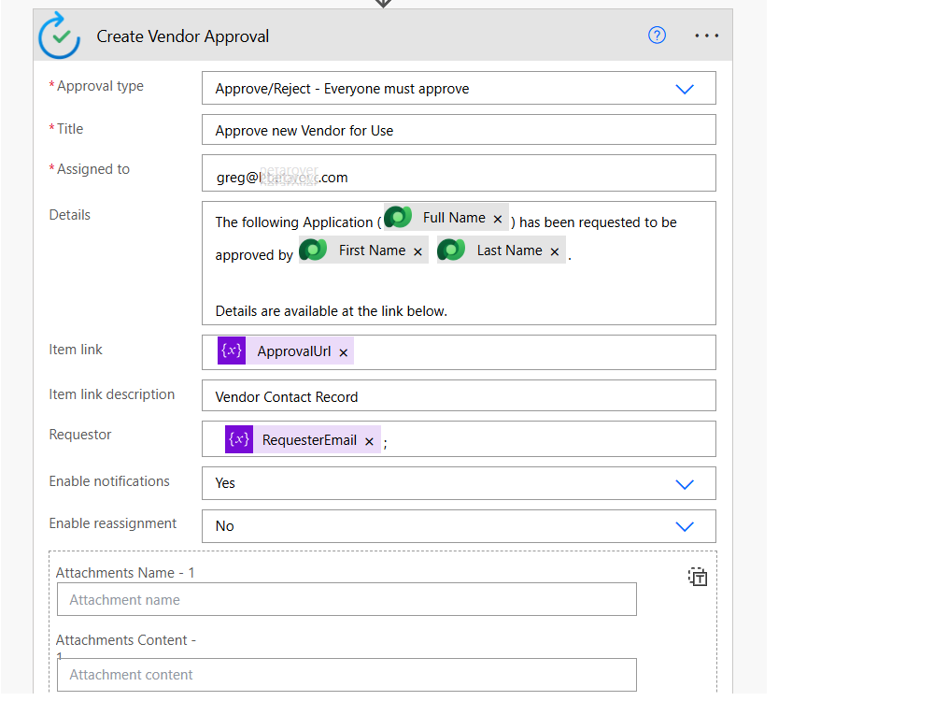Delete the ApprovalUrl variable token
Viewport: 934px width, 701px height.
[x=344, y=352]
